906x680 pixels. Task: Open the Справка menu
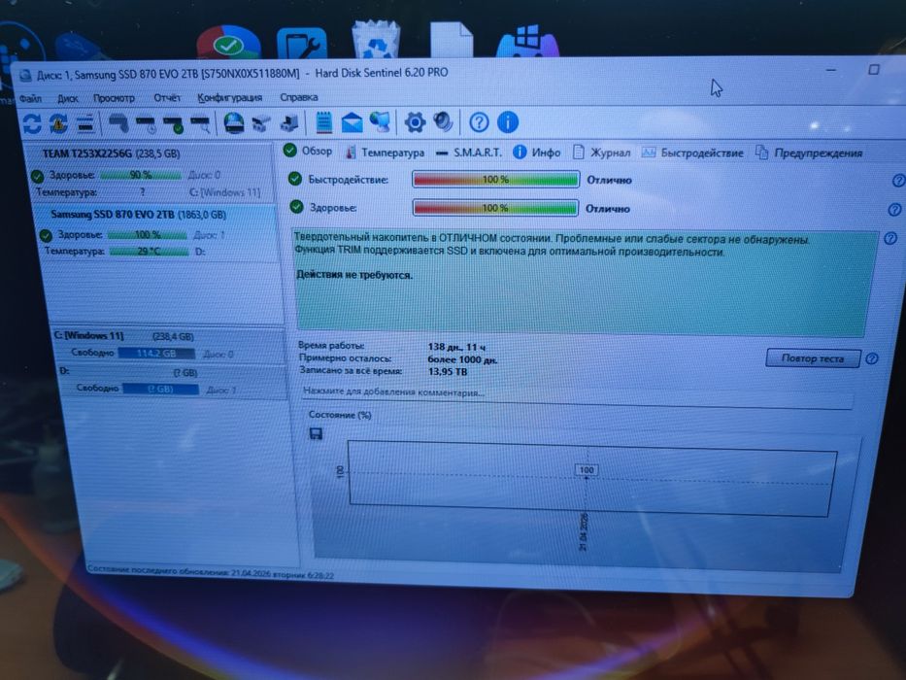(299, 96)
